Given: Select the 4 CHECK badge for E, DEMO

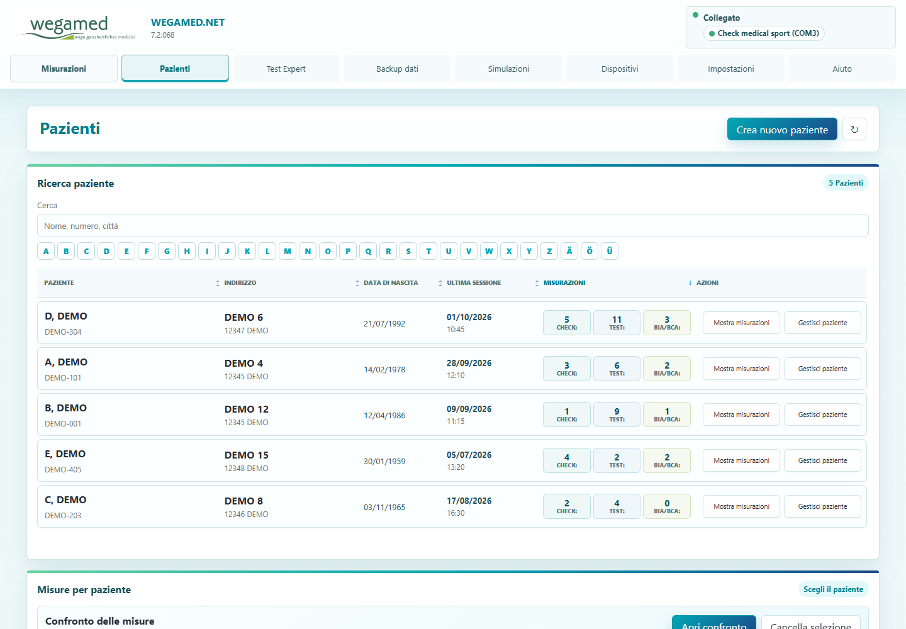Looking at the screenshot, I should [x=567, y=460].
